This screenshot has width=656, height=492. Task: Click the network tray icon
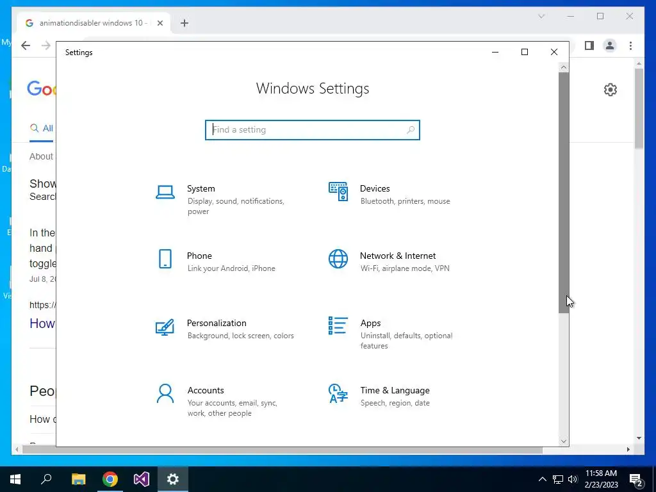558,479
